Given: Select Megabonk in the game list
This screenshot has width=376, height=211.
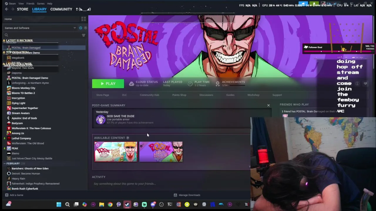Looking at the screenshot, I should tap(18, 58).
